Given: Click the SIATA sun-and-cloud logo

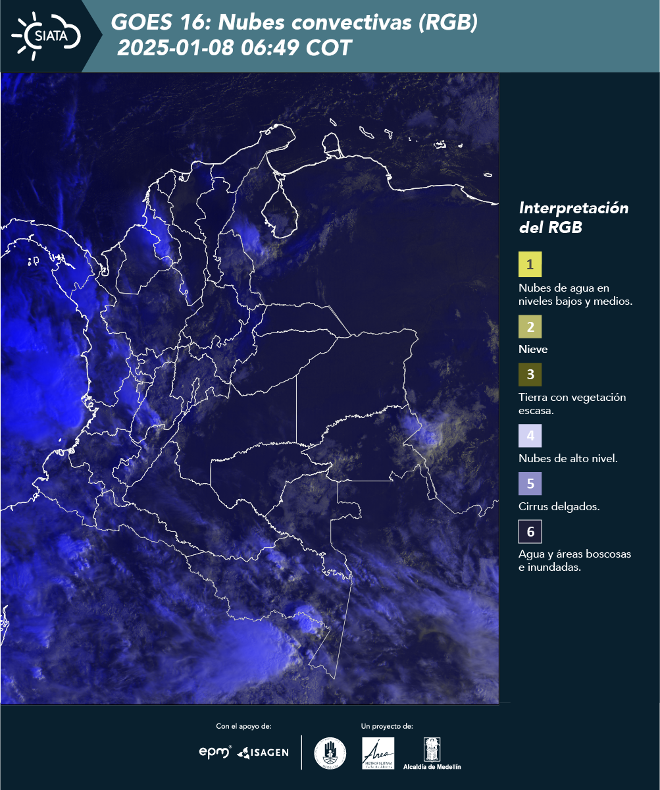Looking at the screenshot, I should click(45, 35).
